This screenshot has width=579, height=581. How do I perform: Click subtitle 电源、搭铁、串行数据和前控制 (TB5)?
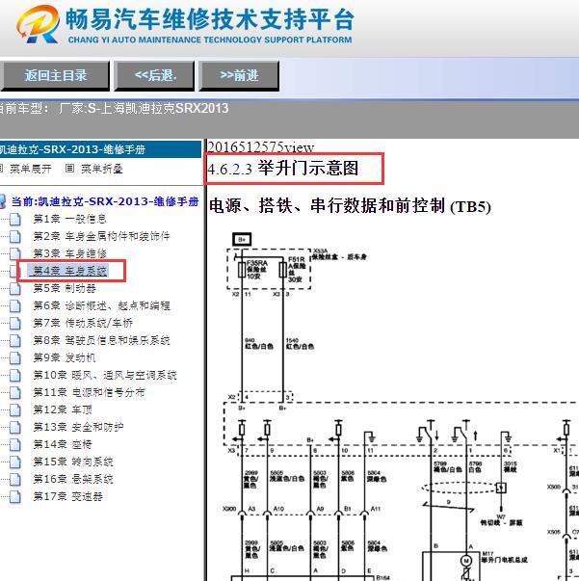pos(350,206)
